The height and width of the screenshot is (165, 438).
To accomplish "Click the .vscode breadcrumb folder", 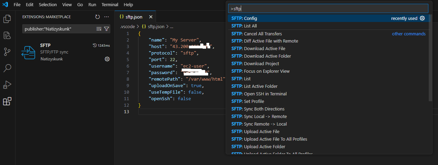I will tap(127, 26).
